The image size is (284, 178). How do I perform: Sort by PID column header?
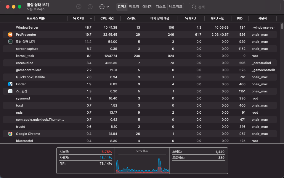point(240,18)
